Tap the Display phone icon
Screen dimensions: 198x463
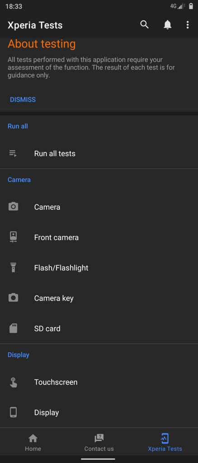point(13,412)
